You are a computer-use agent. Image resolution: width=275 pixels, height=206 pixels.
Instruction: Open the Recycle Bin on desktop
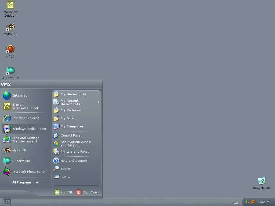[x=262, y=183]
